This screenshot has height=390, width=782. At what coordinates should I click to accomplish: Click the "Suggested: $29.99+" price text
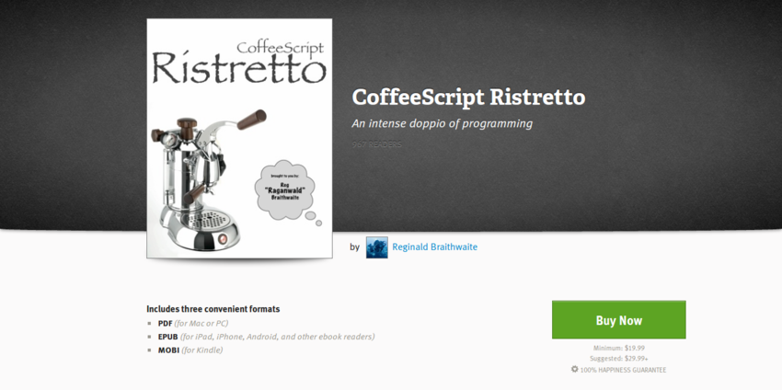618,359
